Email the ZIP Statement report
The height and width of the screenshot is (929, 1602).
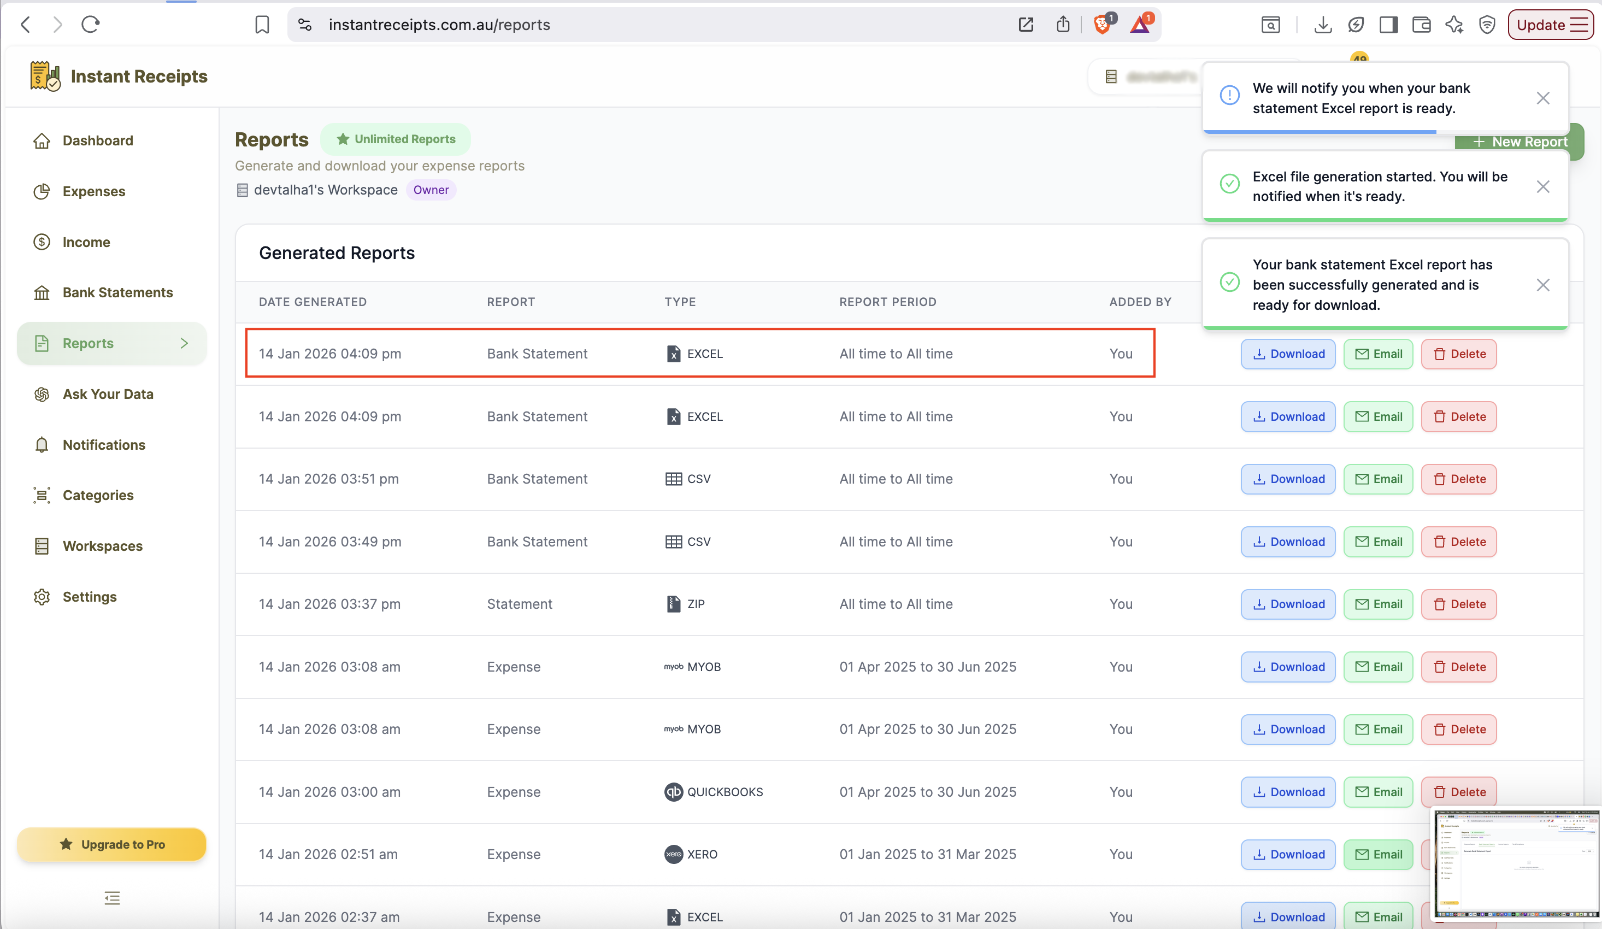coord(1378,604)
